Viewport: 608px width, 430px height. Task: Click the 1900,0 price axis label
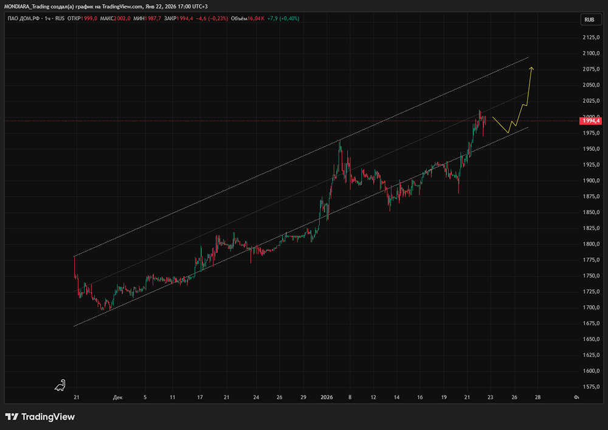coord(591,181)
